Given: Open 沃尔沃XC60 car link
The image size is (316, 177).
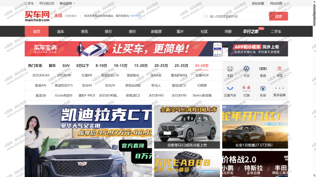Looking at the screenshot, I should coord(41,75).
